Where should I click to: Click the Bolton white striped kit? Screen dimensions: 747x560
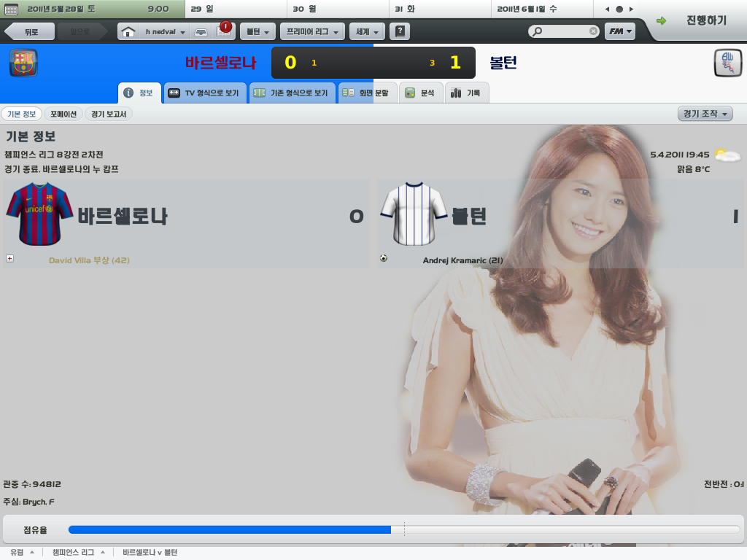tap(413, 213)
